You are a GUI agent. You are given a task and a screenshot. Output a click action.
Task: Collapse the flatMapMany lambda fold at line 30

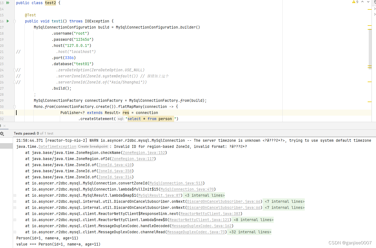pos(14,107)
